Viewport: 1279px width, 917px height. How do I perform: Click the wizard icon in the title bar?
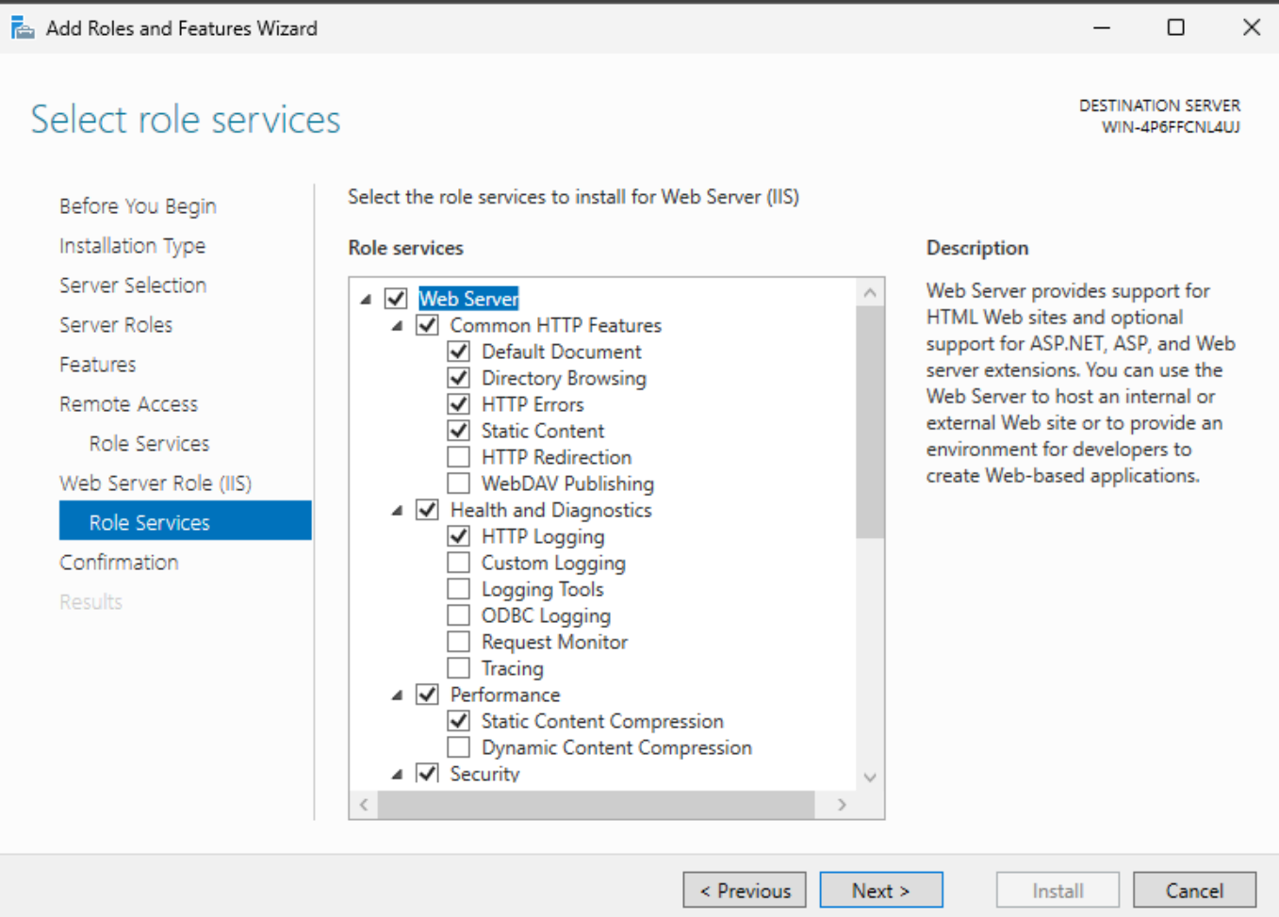[x=23, y=28]
